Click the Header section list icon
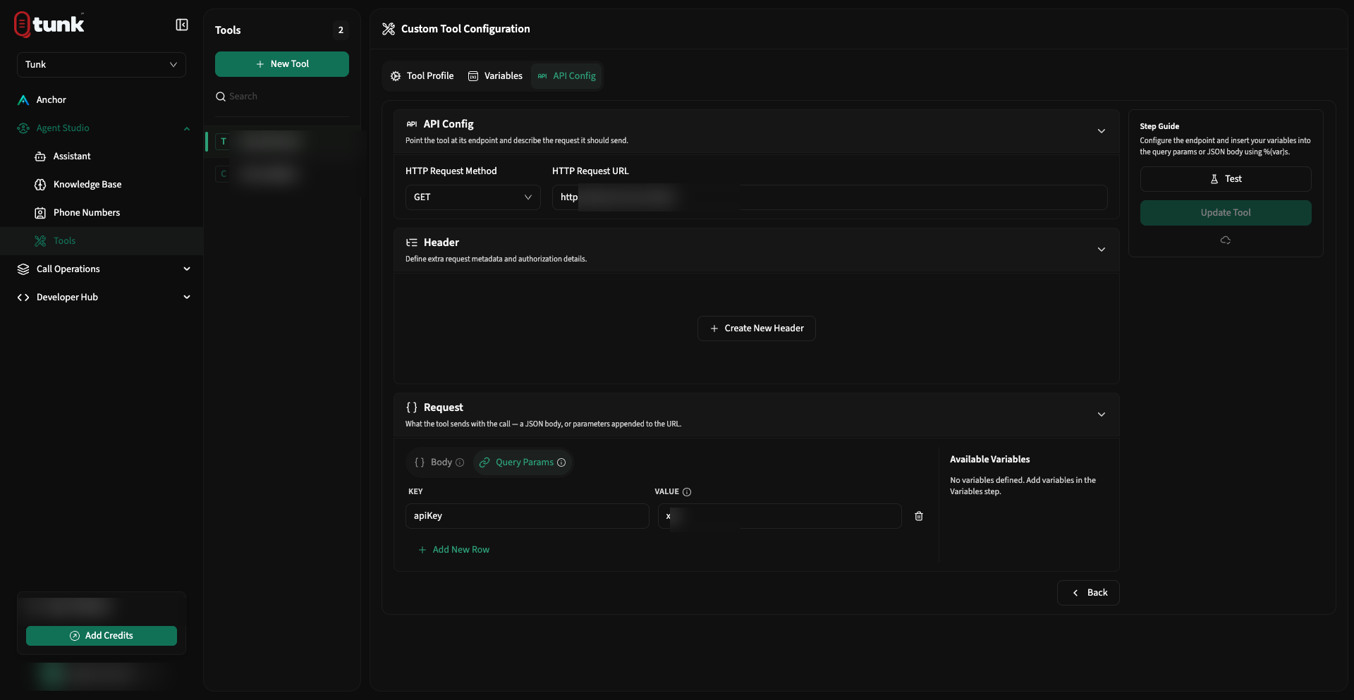 tap(412, 242)
